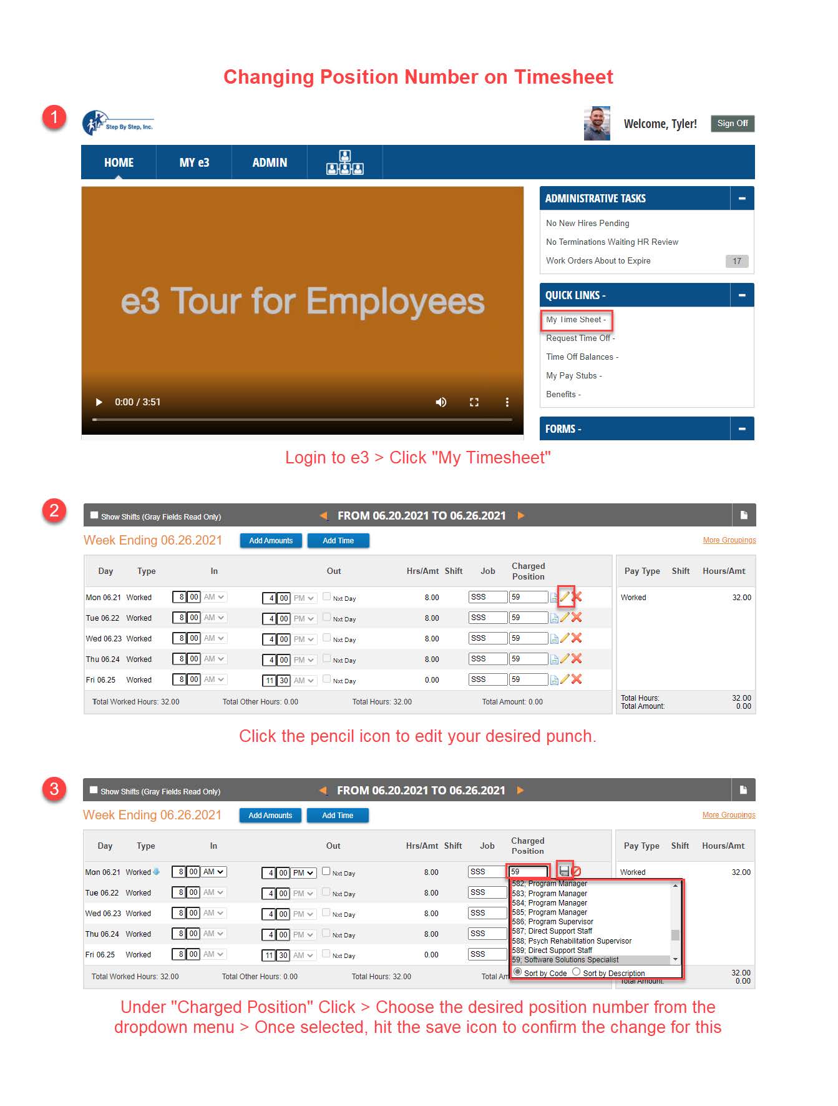The height and width of the screenshot is (1106, 838).
Task: Step 2: click pencil edit icon for Wed 06.23
Action: click(x=565, y=638)
